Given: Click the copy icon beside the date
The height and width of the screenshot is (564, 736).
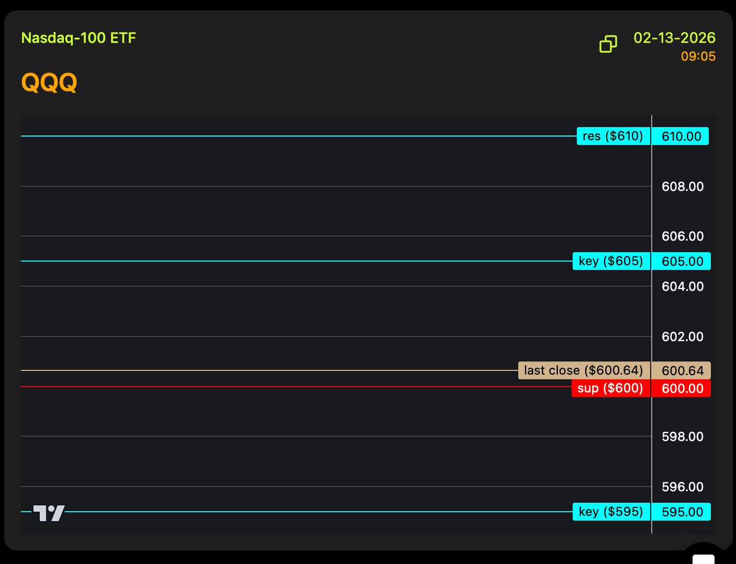Looking at the screenshot, I should (608, 44).
